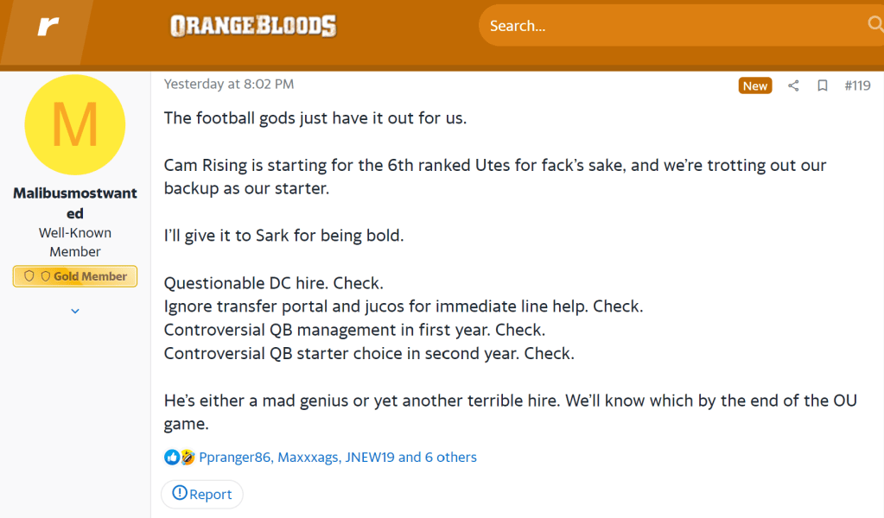Image resolution: width=884 pixels, height=518 pixels.
Task: Click the shield icon in Gold Member badge
Action: point(29,276)
